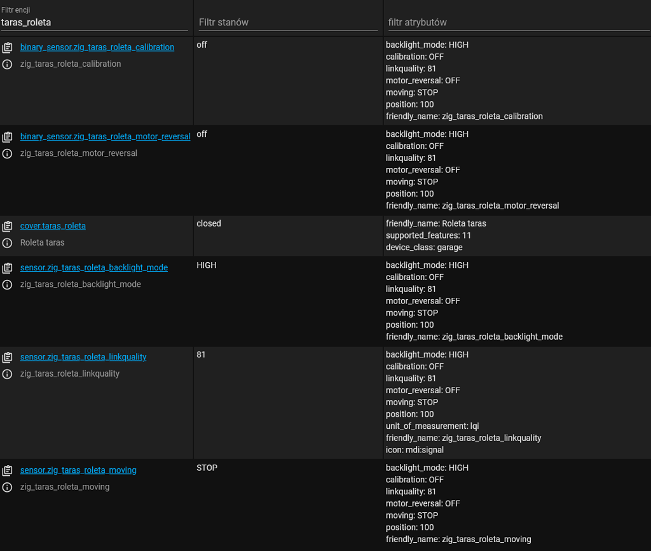Screen dimensions: 651x551
Task: Show info for zig_taras_roleta_moving
Action: point(7,487)
